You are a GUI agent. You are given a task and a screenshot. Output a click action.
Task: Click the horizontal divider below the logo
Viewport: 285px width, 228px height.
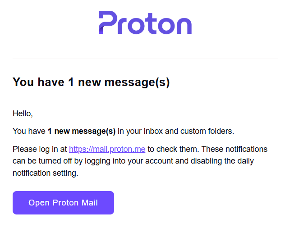(x=145, y=59)
